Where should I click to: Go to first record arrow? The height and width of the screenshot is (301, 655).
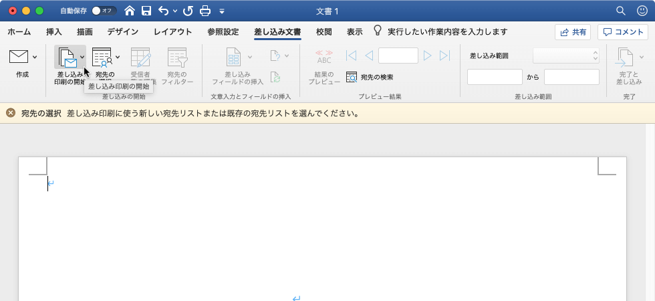pos(351,56)
